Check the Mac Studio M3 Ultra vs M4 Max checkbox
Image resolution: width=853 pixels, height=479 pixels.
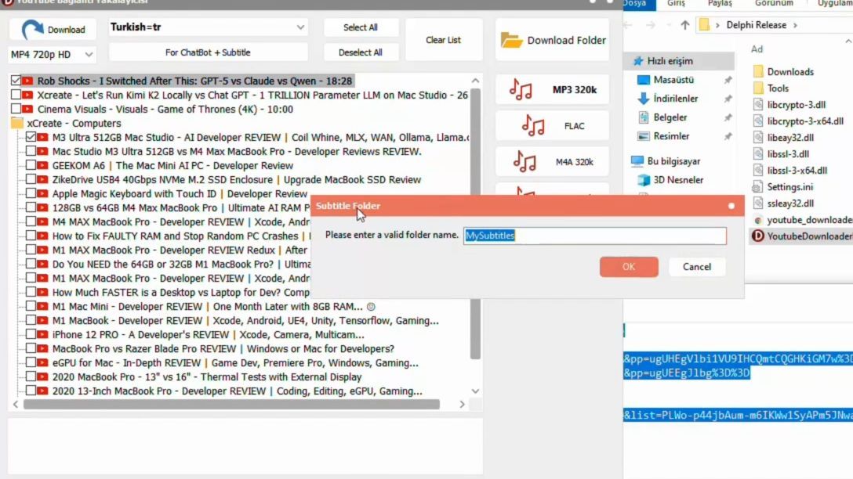31,152
